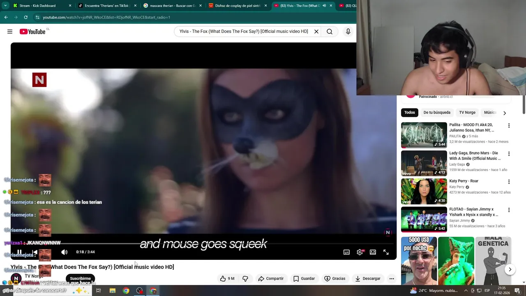Image resolution: width=526 pixels, height=296 pixels.
Task: Open options menu for FLOTAO video
Action: [509, 210]
